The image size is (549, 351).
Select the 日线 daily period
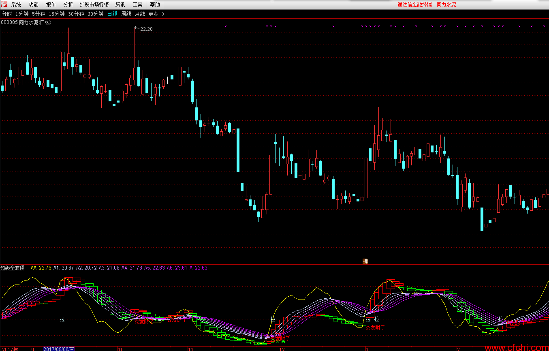tap(112, 14)
